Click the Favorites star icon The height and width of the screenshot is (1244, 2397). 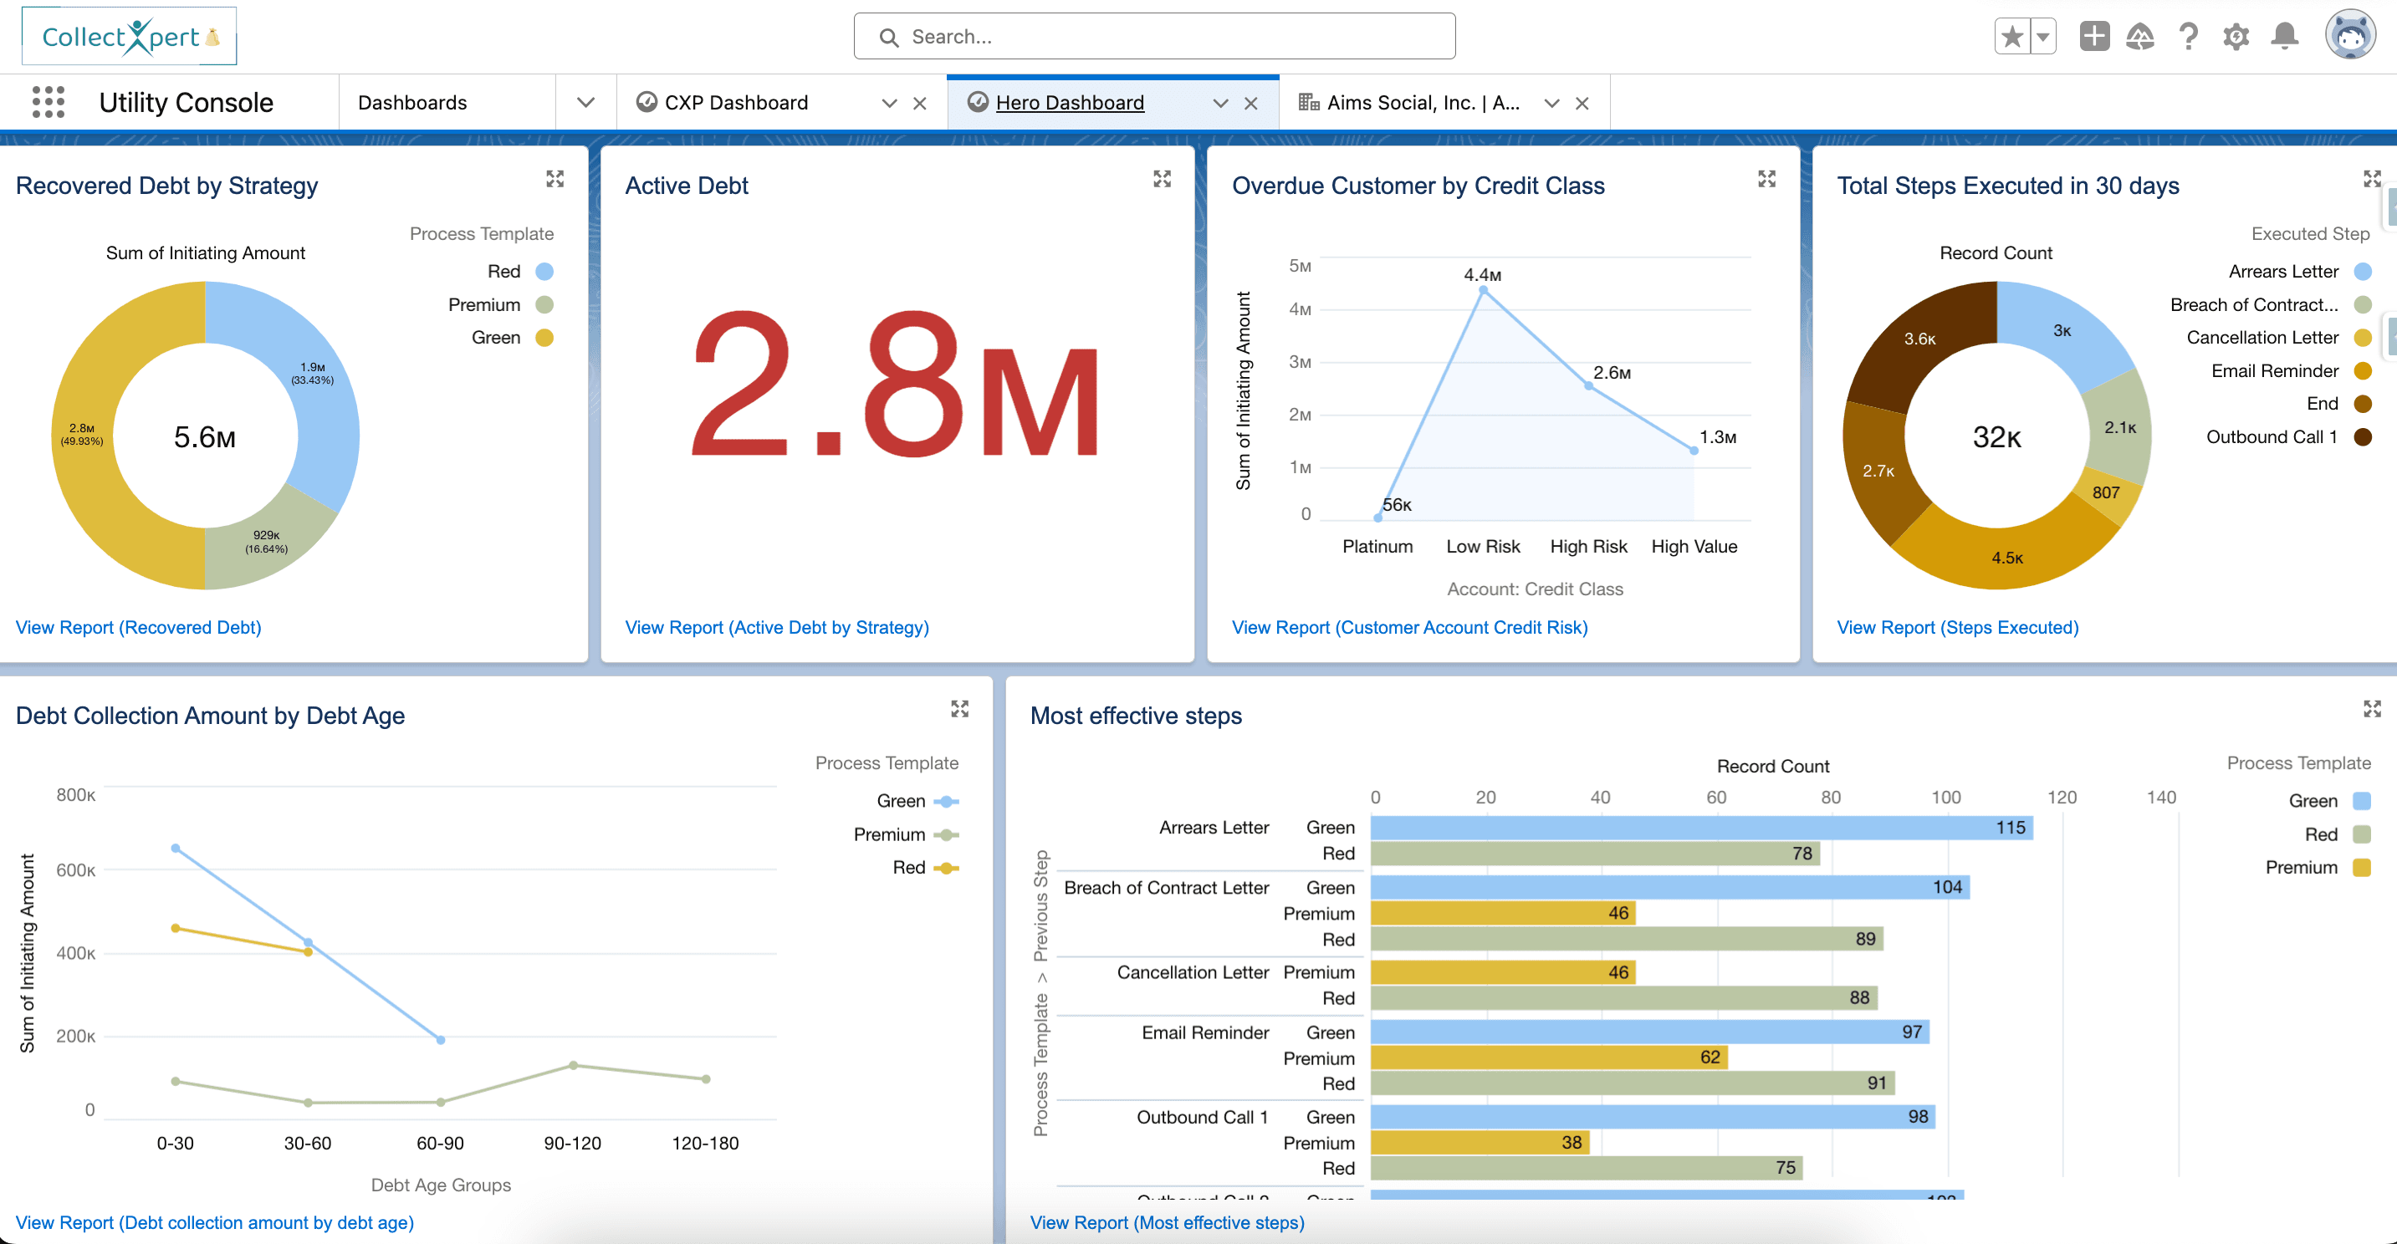pos(2011,36)
